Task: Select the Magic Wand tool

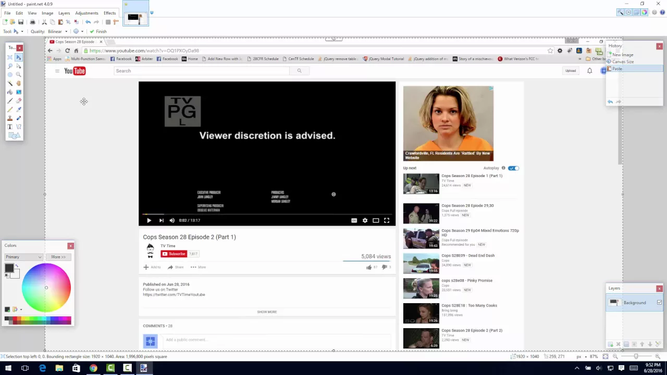Action: (10, 83)
